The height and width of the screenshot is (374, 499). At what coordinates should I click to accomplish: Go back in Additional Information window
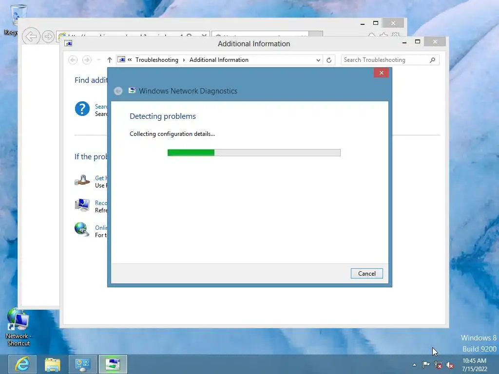tap(73, 60)
